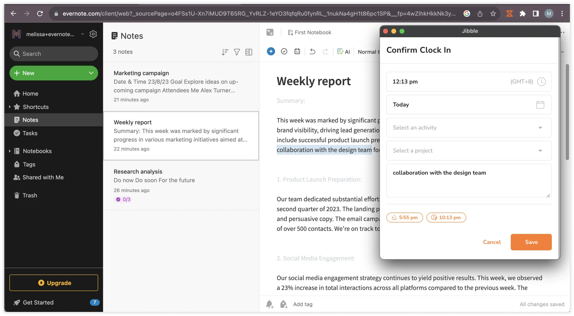Click the undo arrow in the editor
The width and height of the screenshot is (574, 316).
[x=312, y=51]
